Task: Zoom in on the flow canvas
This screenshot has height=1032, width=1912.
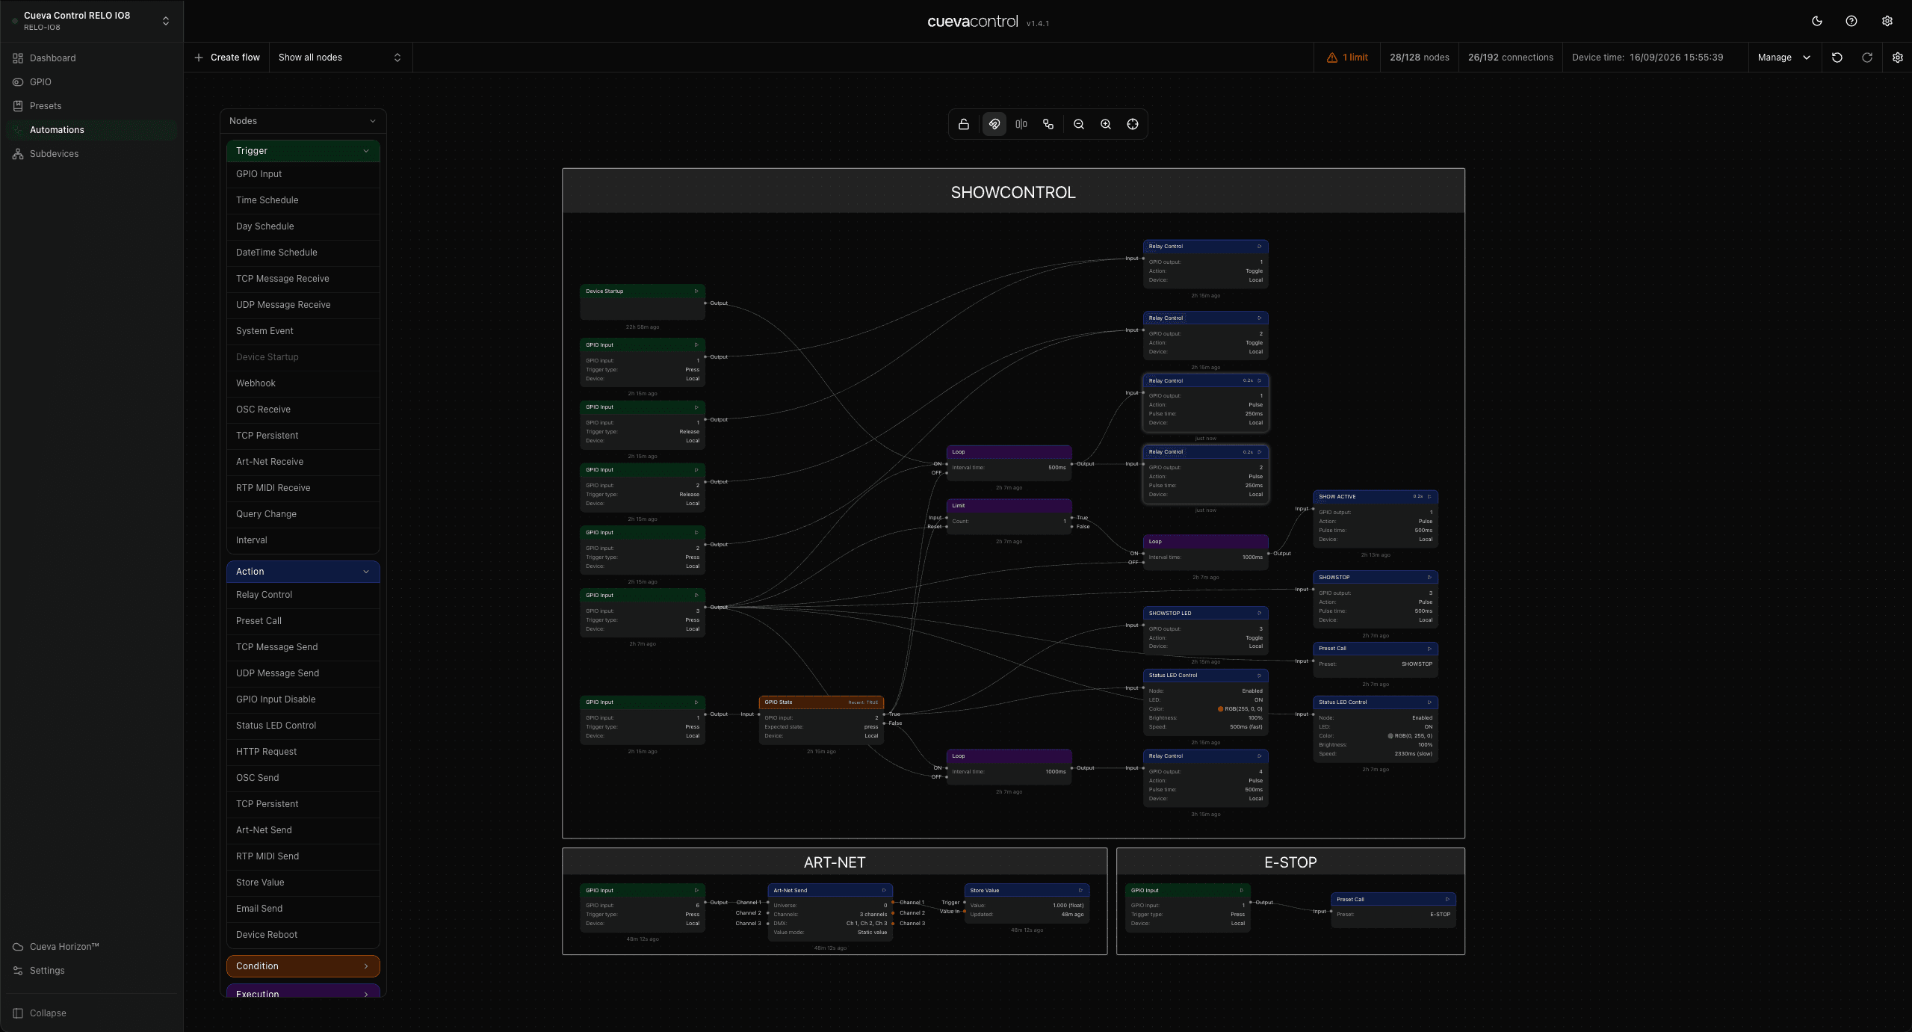Action: 1105,124
